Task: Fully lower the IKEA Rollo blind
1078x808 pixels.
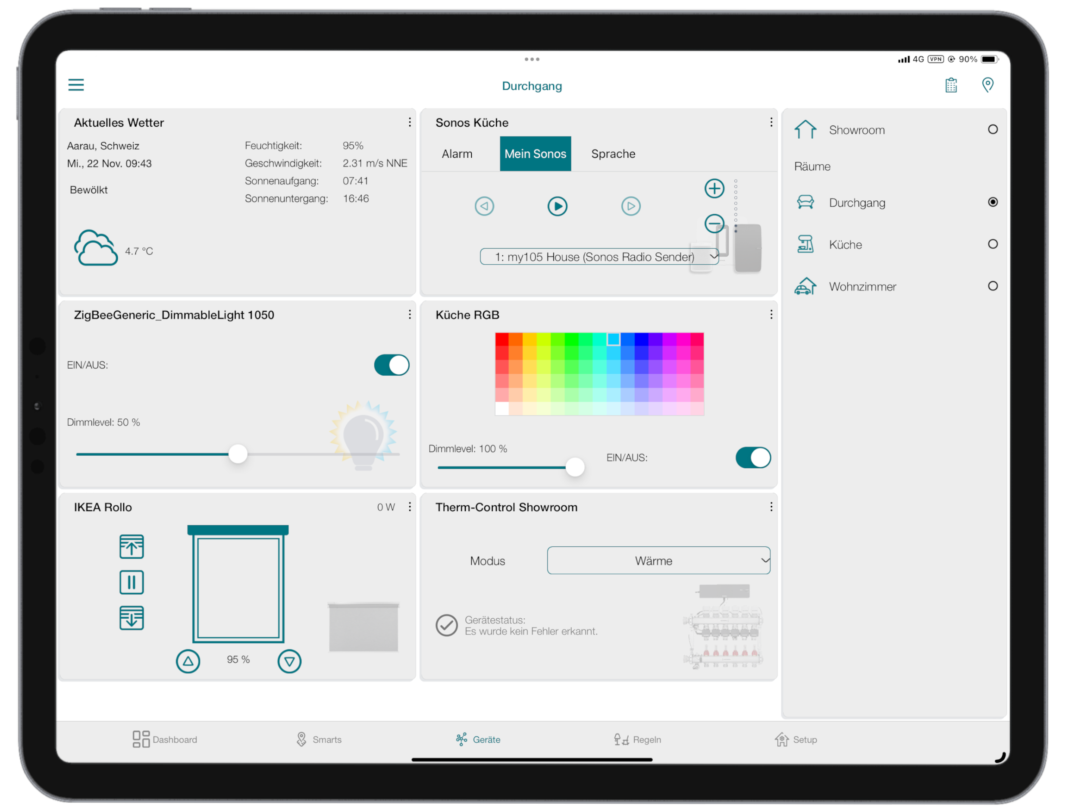Action: pyautogui.click(x=132, y=618)
